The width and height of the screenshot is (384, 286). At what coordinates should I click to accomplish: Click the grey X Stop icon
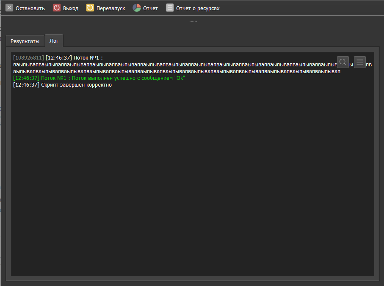(9, 8)
